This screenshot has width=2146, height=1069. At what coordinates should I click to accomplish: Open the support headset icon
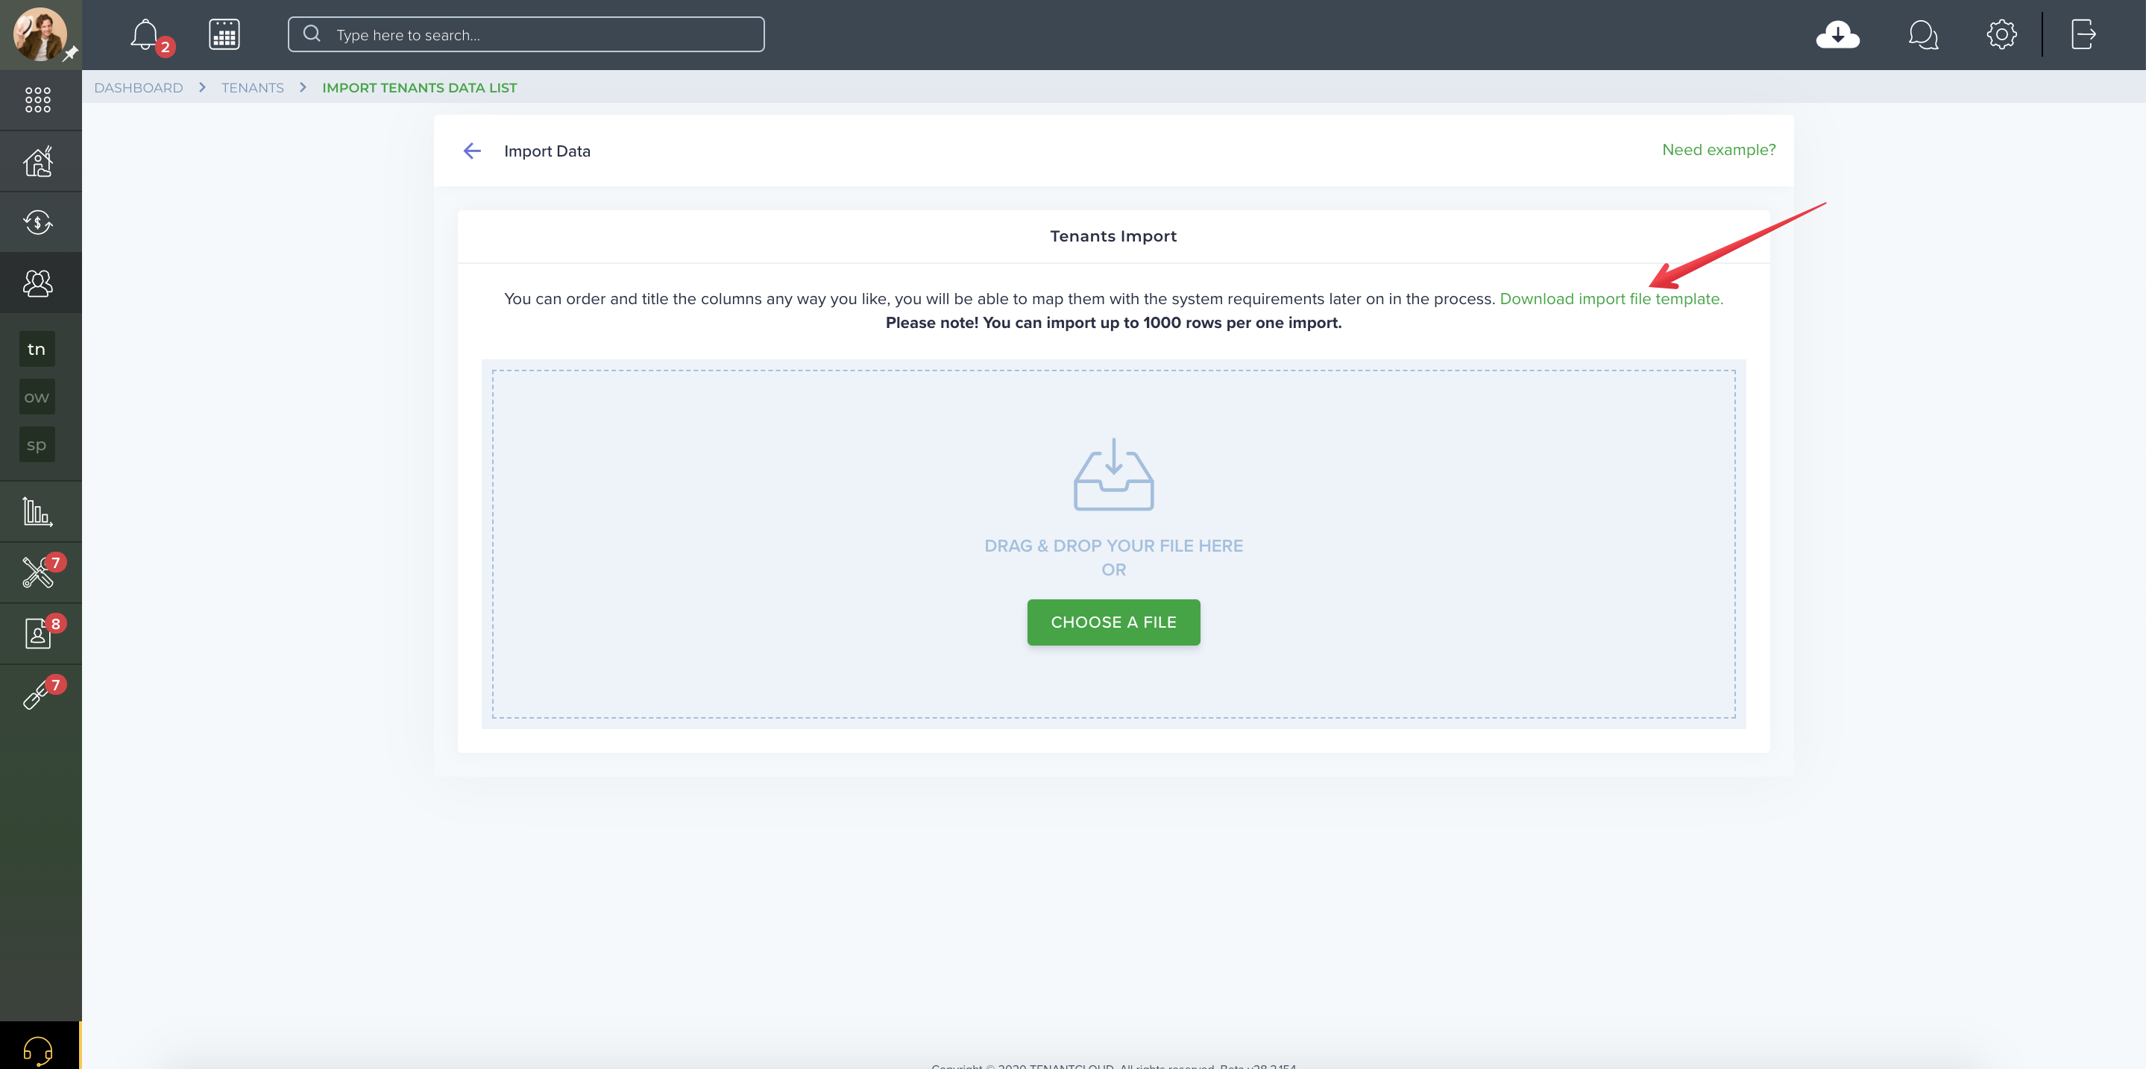(x=38, y=1050)
